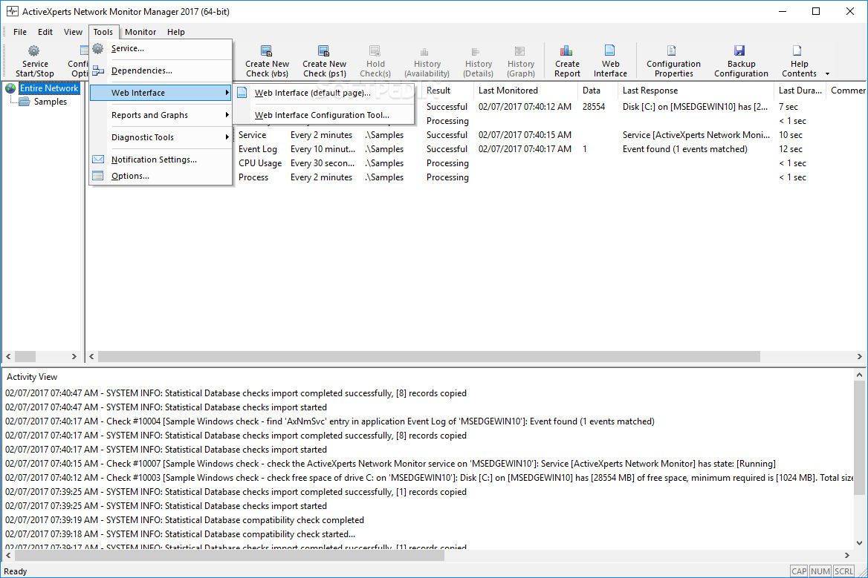
Task: Expand the Reports and Graphs submenu
Action: tap(161, 115)
